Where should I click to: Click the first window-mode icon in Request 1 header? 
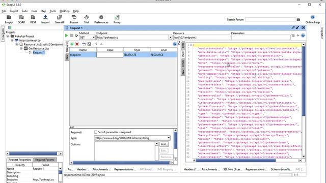point(293,27)
